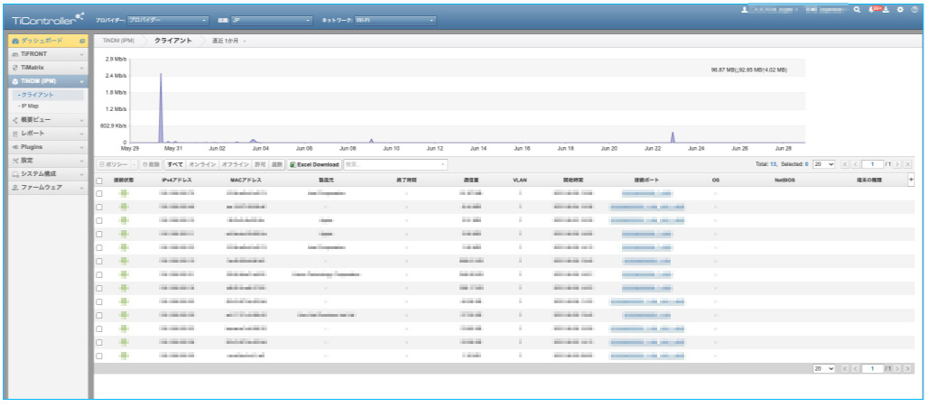Viewport: 928px width, 407px height.
Task: Click the Excel Download button
Action: [314, 164]
